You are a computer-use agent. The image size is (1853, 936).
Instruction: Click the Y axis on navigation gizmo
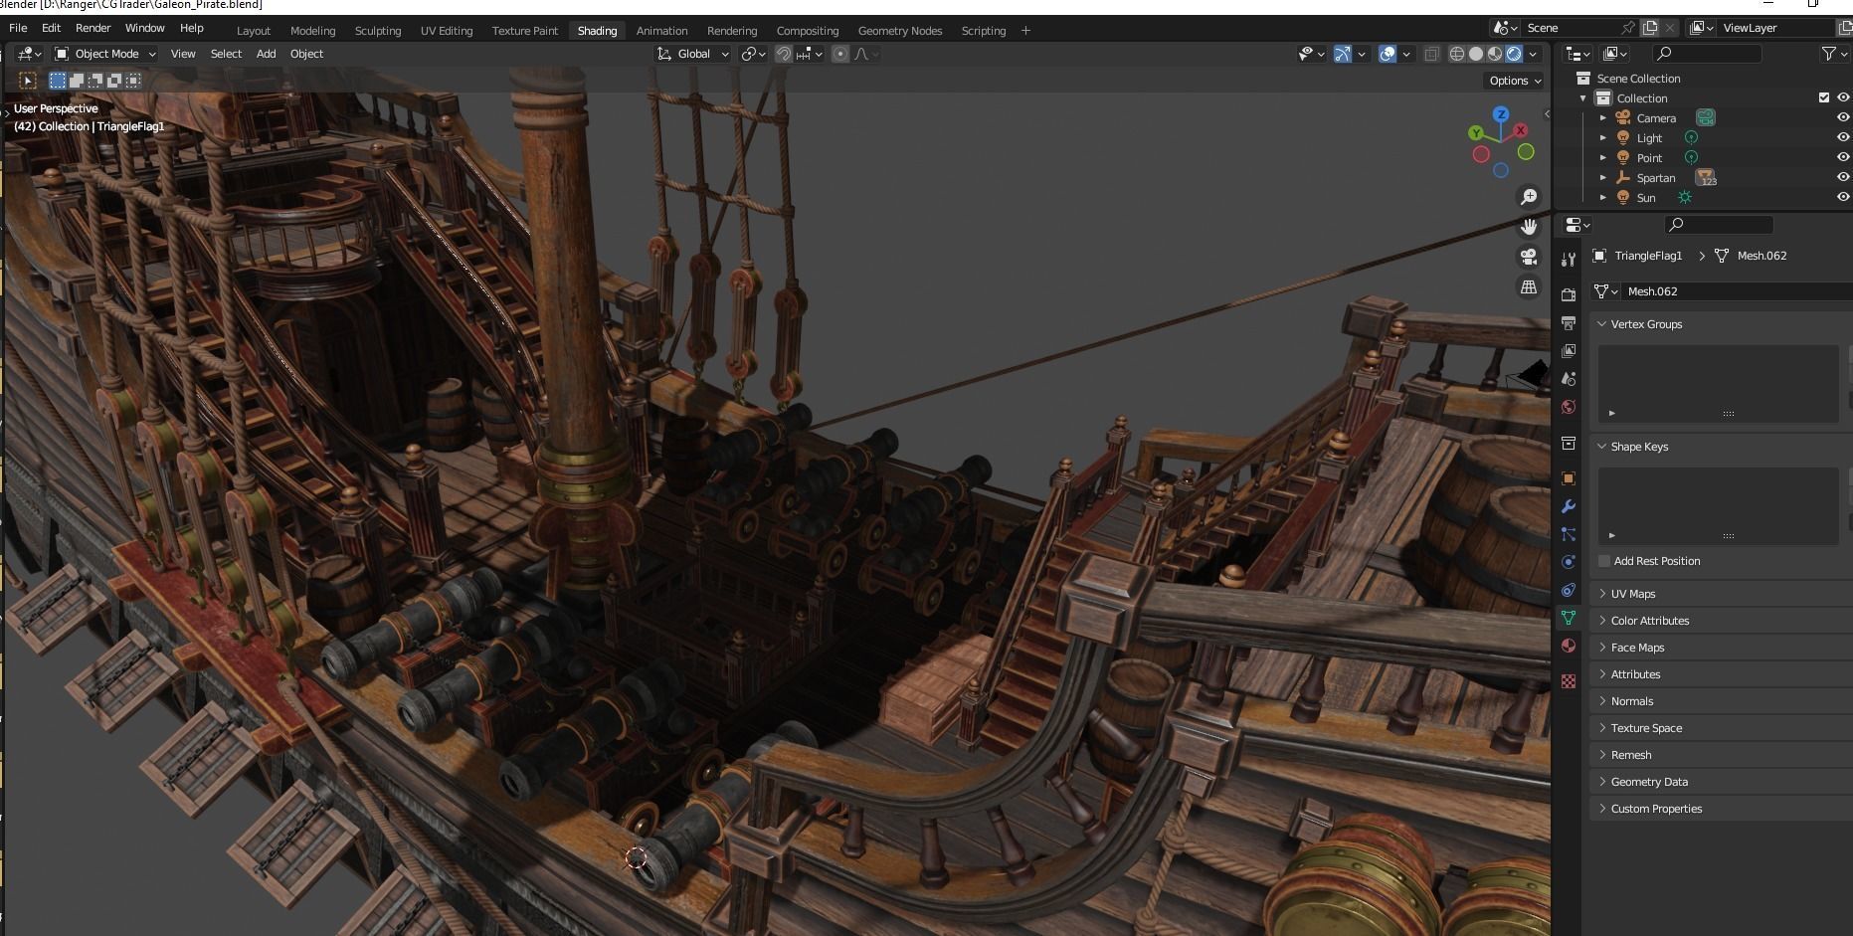[1477, 133]
